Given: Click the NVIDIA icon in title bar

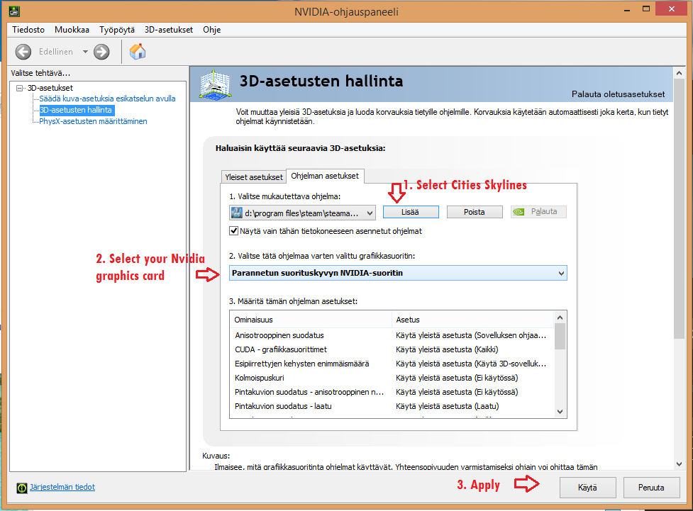Looking at the screenshot, I should [x=13, y=11].
